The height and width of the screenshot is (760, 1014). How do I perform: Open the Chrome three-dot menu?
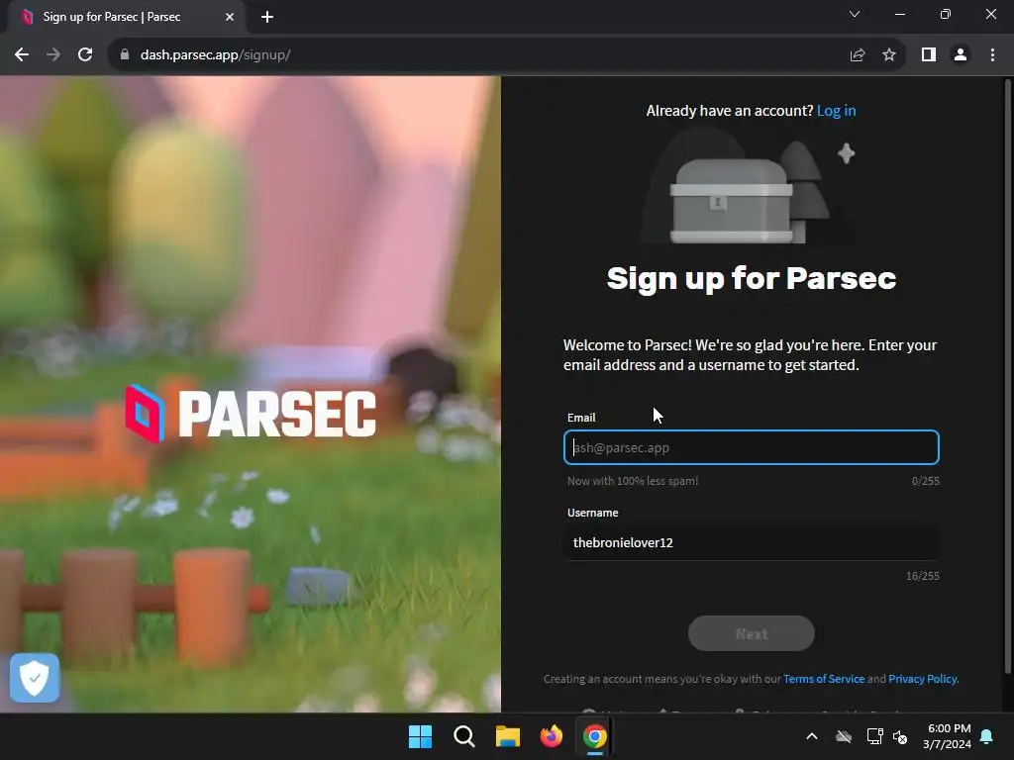[x=992, y=55]
